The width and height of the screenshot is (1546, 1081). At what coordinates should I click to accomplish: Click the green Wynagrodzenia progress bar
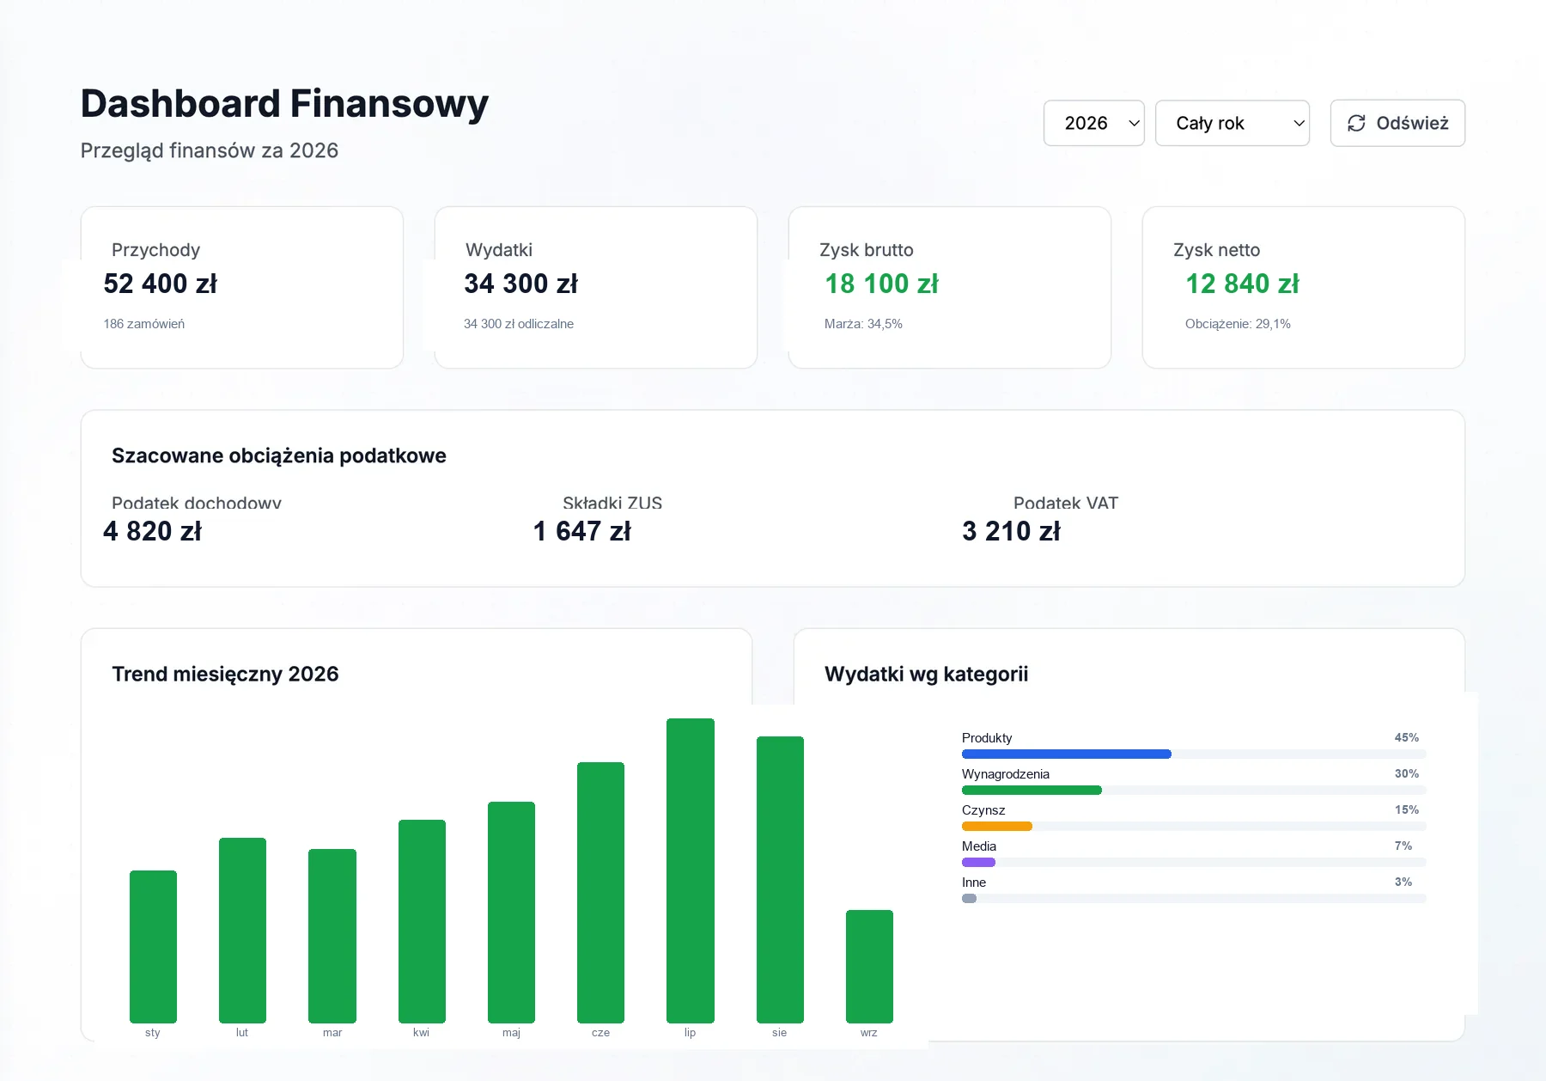pyautogui.click(x=1032, y=791)
